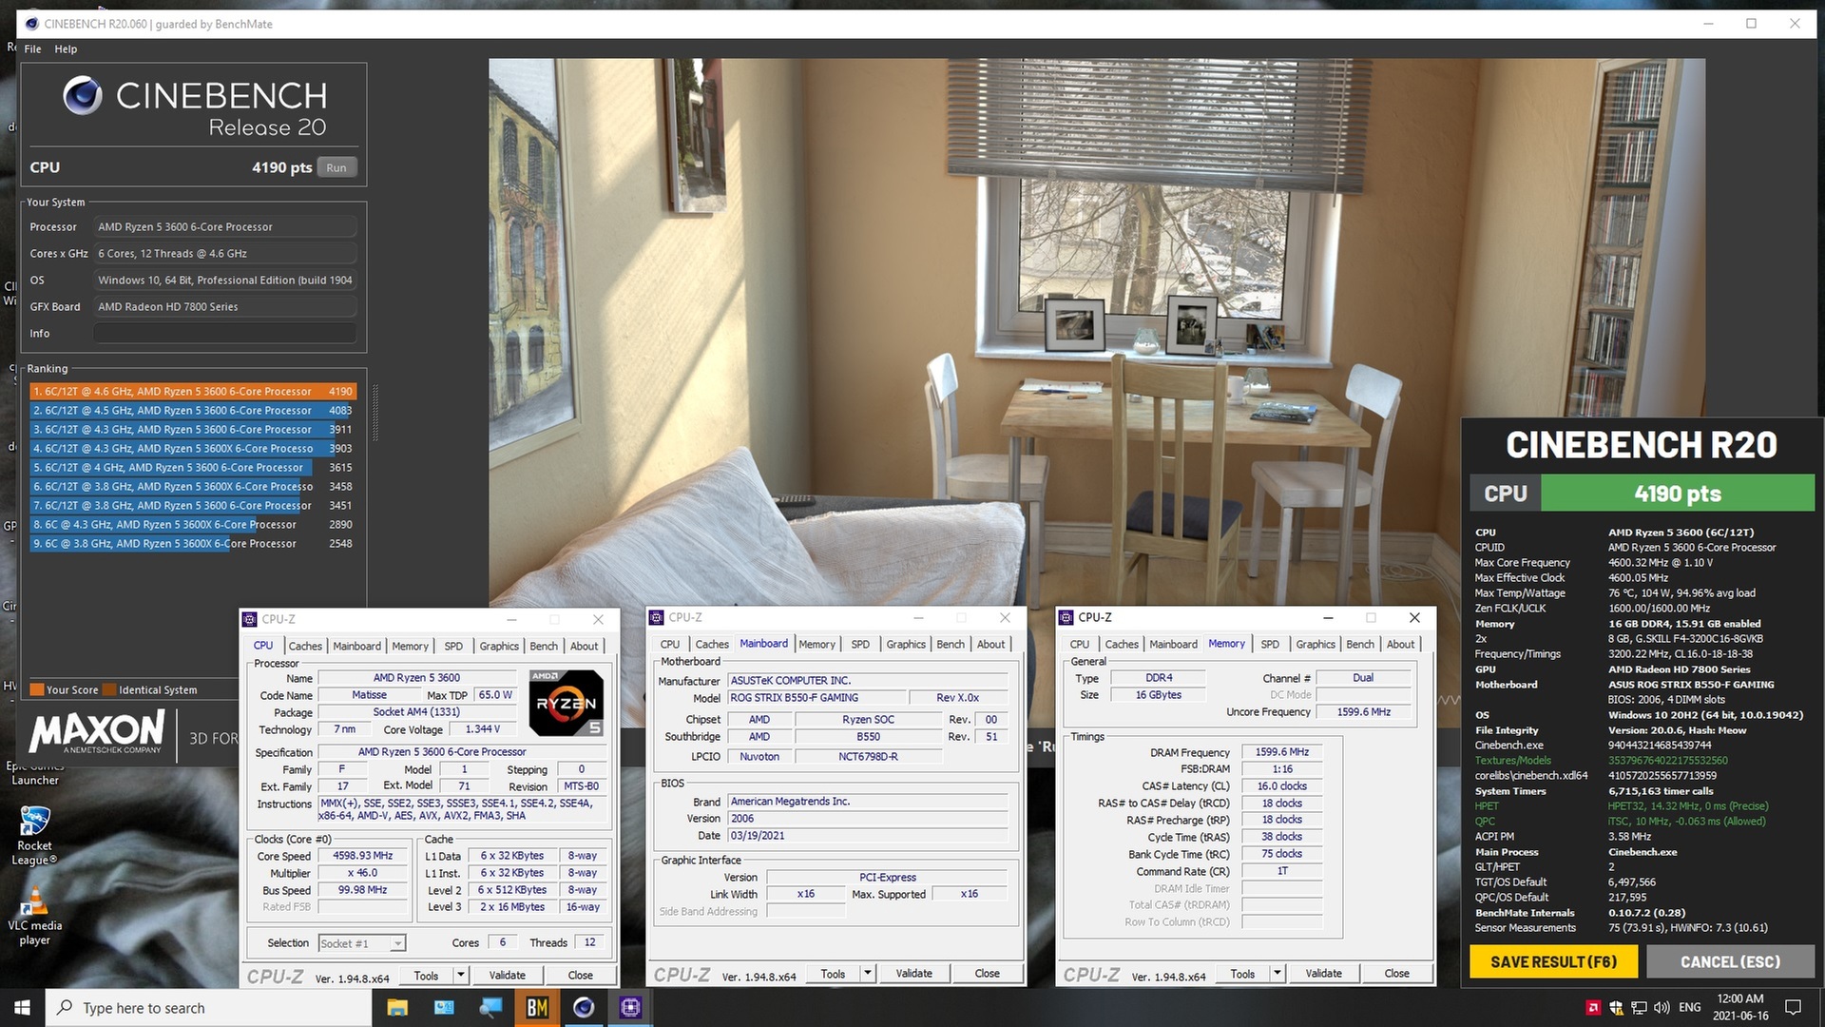Switch to Bench tab in CPU-Z CPU window
The width and height of the screenshot is (1825, 1027).
[x=544, y=646]
